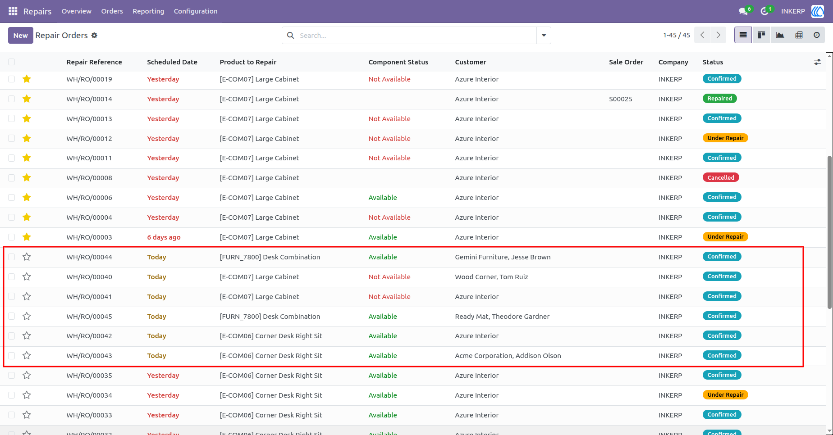Switch to graph view
833x435 pixels.
[x=780, y=35]
